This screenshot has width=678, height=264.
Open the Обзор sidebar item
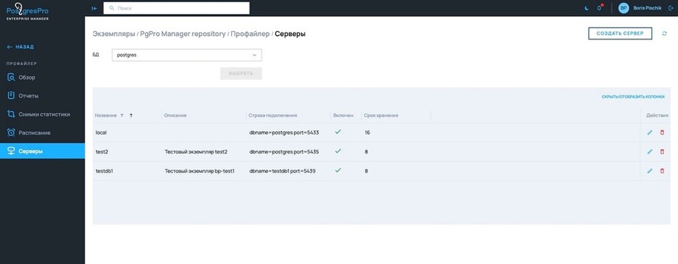[27, 77]
